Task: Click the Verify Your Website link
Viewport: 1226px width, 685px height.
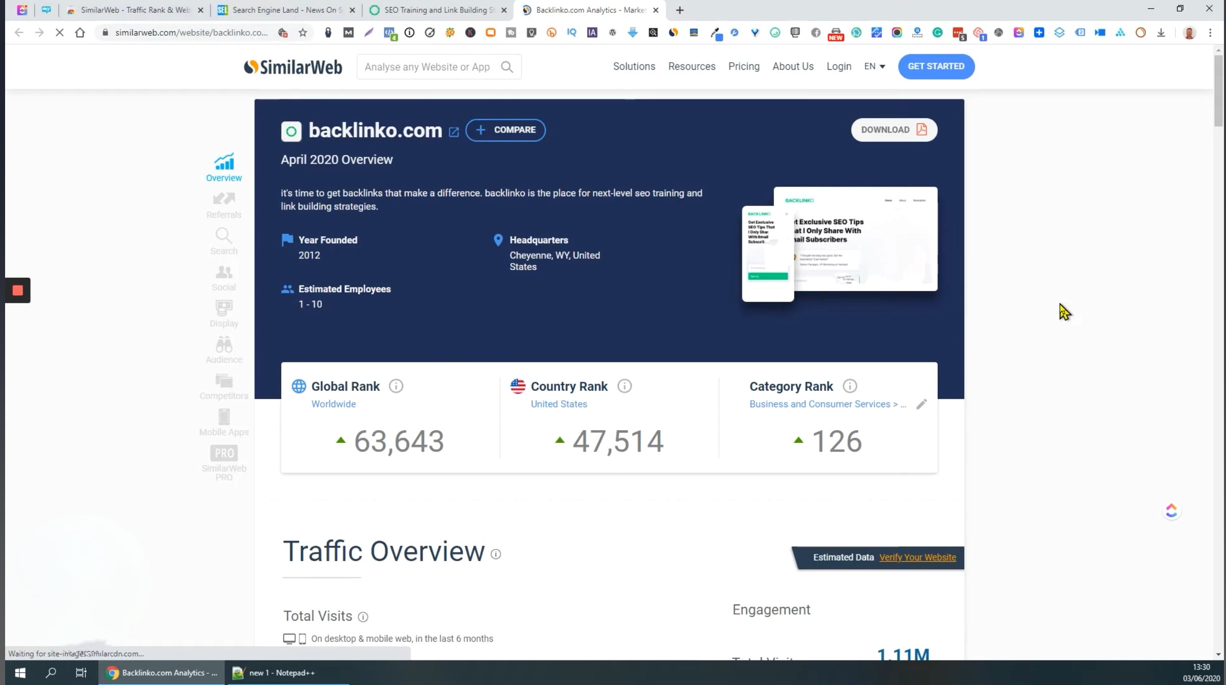Action: [x=917, y=558]
